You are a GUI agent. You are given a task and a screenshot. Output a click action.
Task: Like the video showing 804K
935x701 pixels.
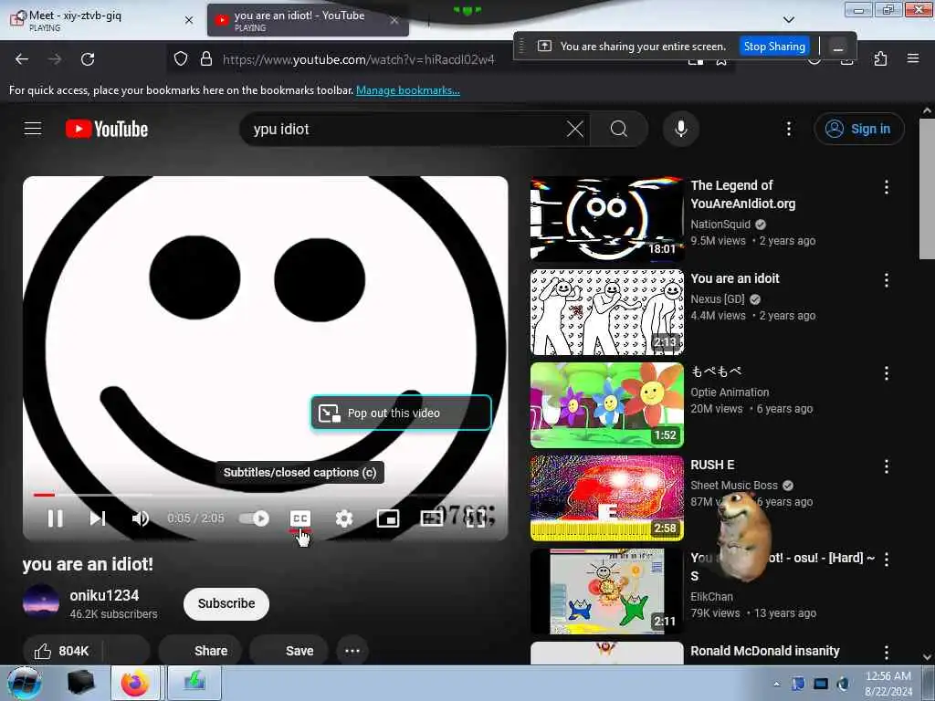coord(61,651)
